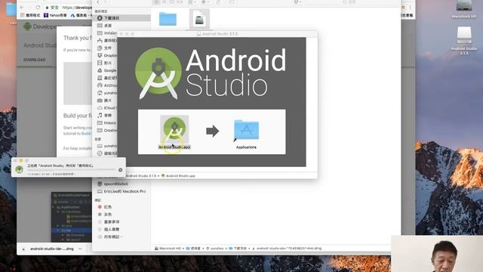Click the Chrome address bar
The height and width of the screenshot is (272, 483).
click(69, 8)
